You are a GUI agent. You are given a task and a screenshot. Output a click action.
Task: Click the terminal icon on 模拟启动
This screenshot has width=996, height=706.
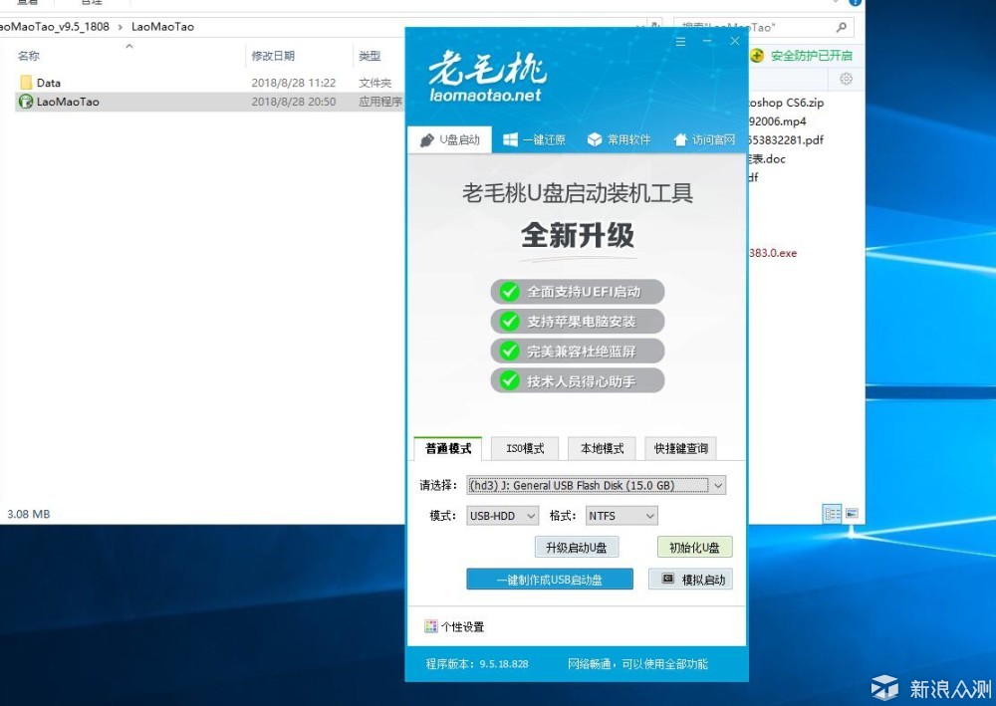tap(667, 579)
